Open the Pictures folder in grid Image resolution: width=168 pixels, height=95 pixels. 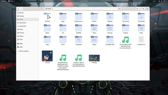110,28
